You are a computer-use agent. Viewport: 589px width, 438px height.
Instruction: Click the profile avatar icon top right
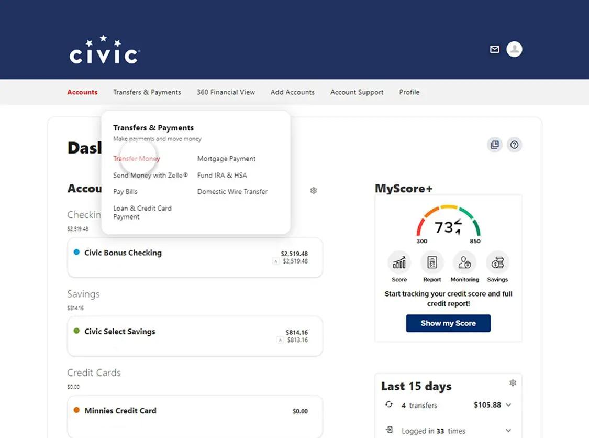click(514, 49)
